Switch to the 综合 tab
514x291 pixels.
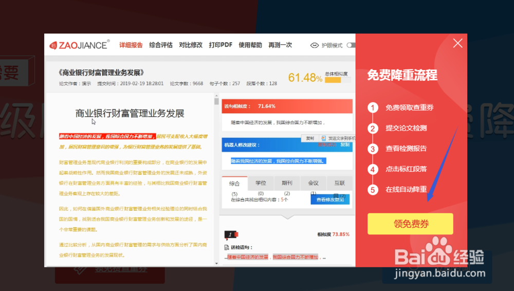click(x=234, y=184)
